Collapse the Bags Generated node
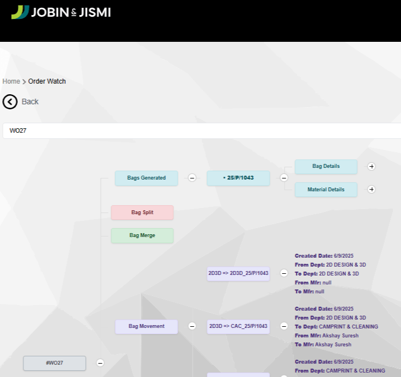This screenshot has height=377, width=401. tap(192, 178)
